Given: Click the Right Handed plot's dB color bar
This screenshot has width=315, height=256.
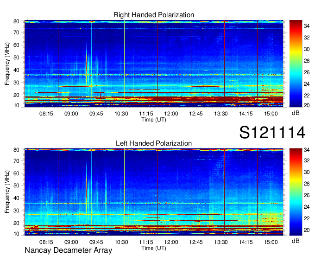Looking at the screenshot, I should tap(296, 64).
